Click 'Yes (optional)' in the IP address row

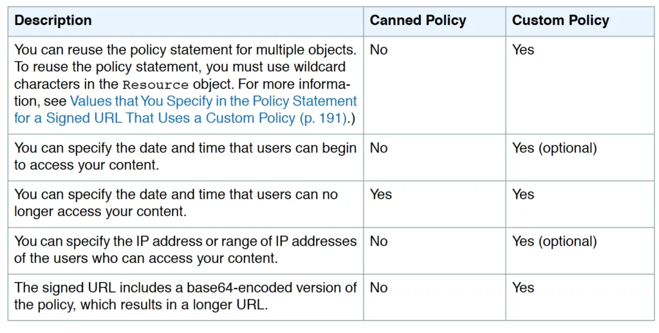point(554,242)
